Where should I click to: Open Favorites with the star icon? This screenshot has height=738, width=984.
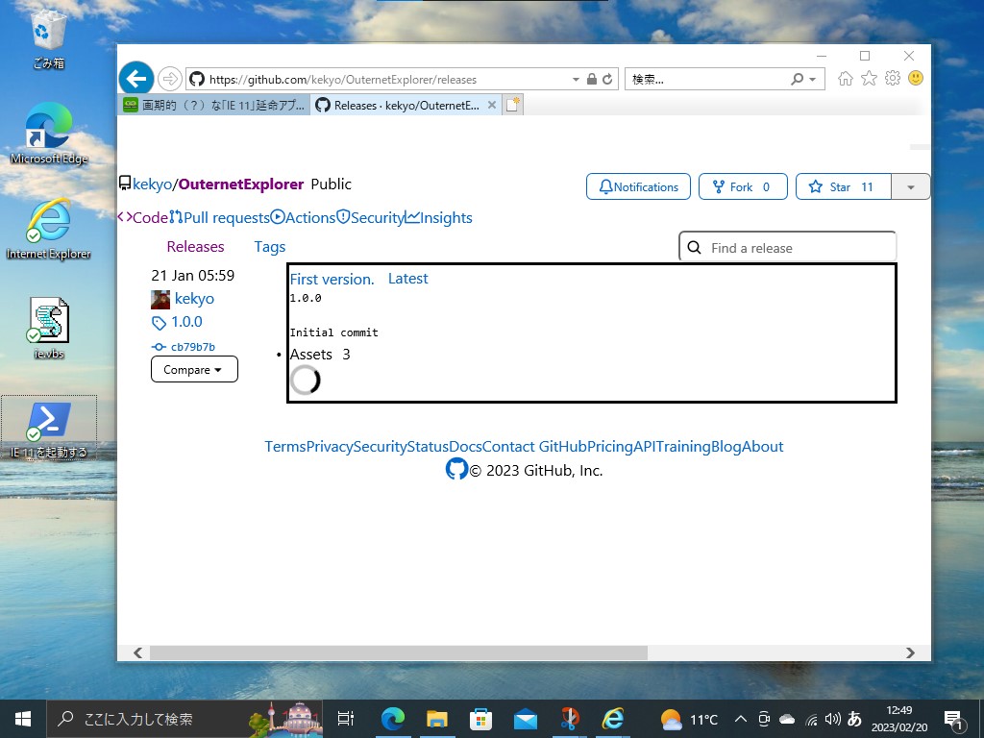[x=869, y=79]
